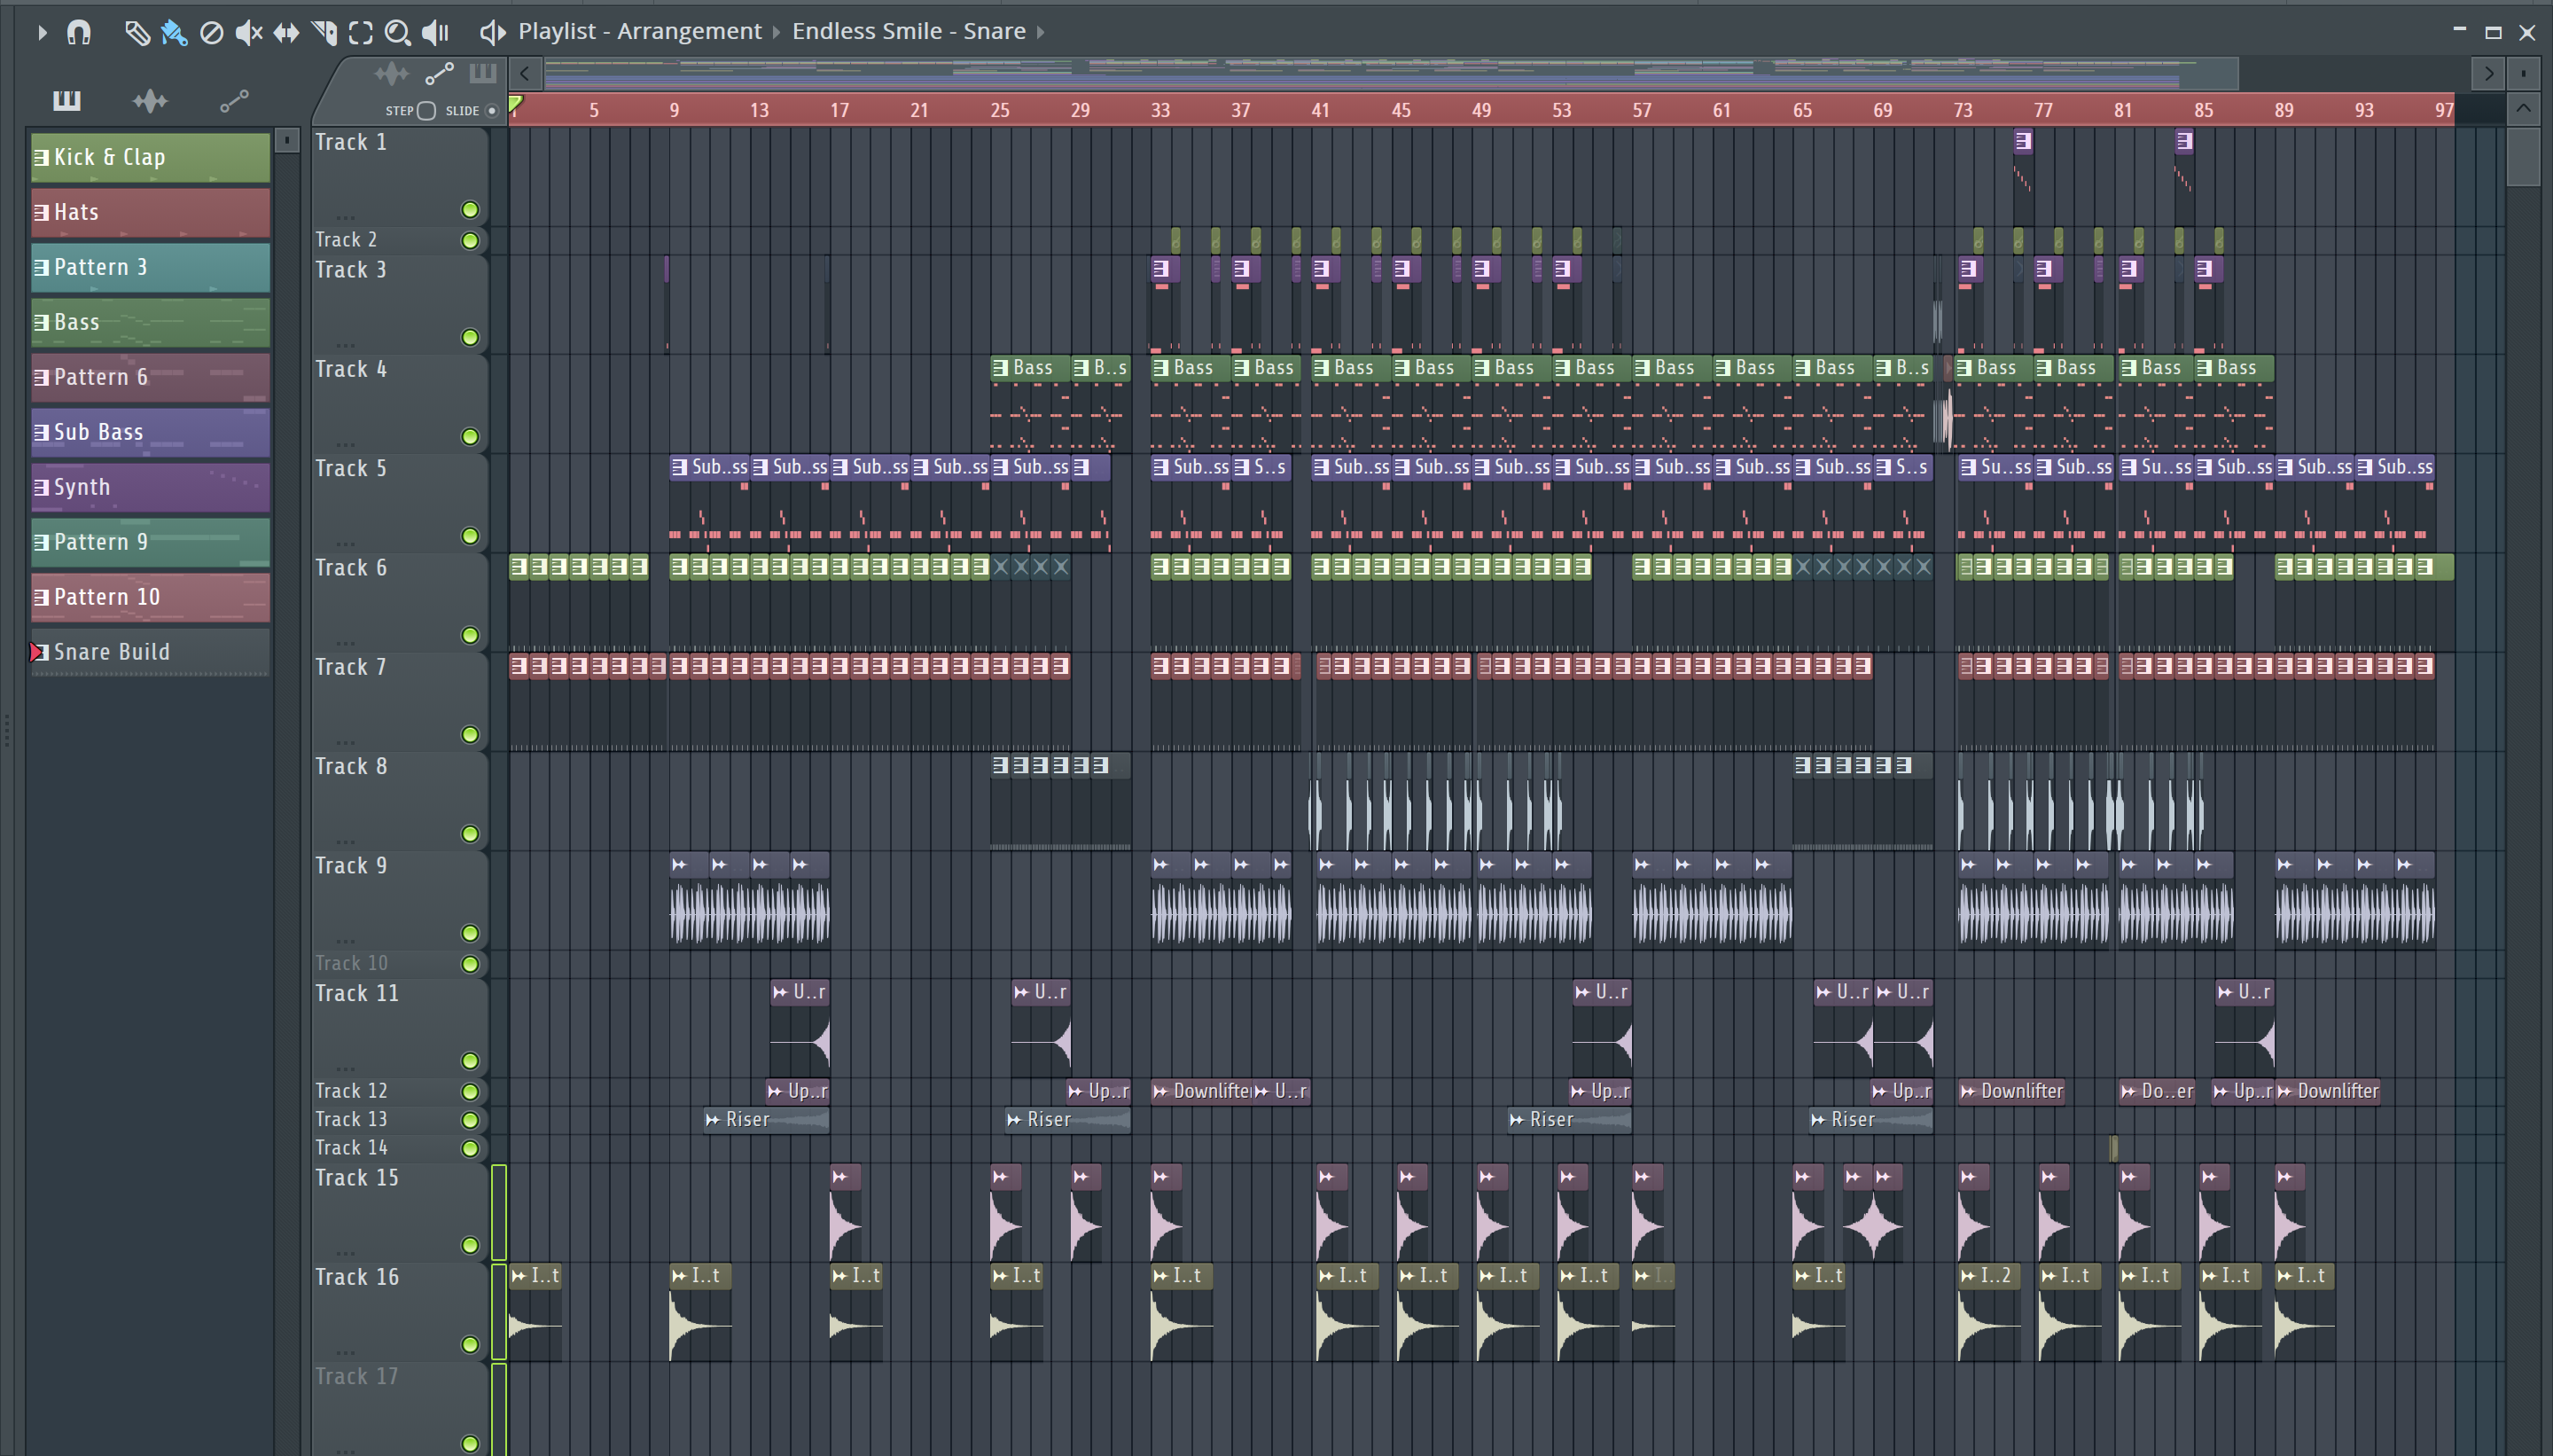Select first Riser clip on Track 13
The width and height of the screenshot is (2553, 1456).
point(766,1120)
